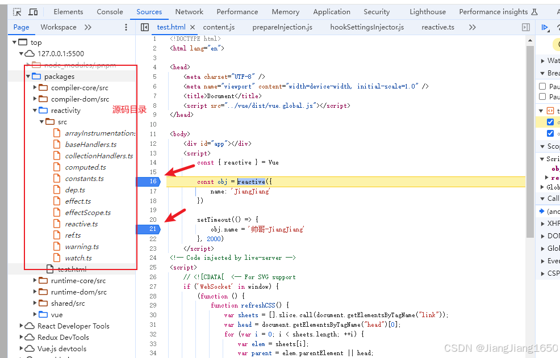This screenshot has width=560, height=358.
Task: Open the Lighthouse tab
Action: click(428, 12)
